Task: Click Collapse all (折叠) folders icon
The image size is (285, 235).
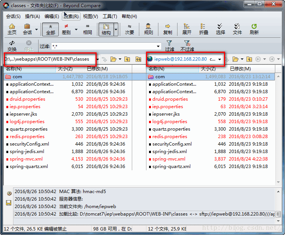Action: pos(203,29)
